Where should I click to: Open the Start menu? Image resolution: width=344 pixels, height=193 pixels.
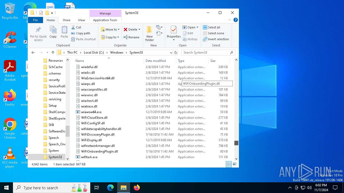6,188
